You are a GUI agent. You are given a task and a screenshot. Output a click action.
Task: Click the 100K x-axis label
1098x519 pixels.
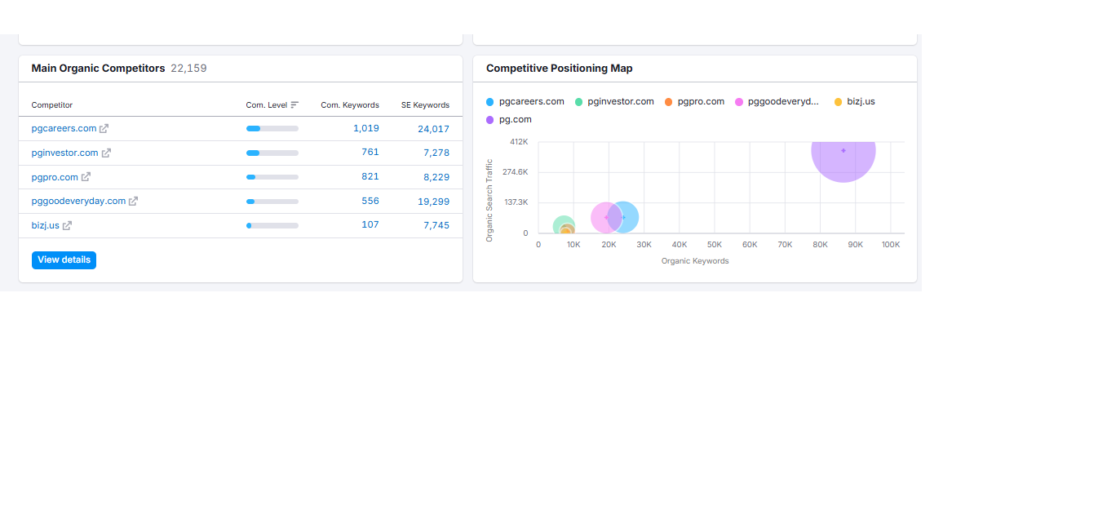tap(891, 245)
